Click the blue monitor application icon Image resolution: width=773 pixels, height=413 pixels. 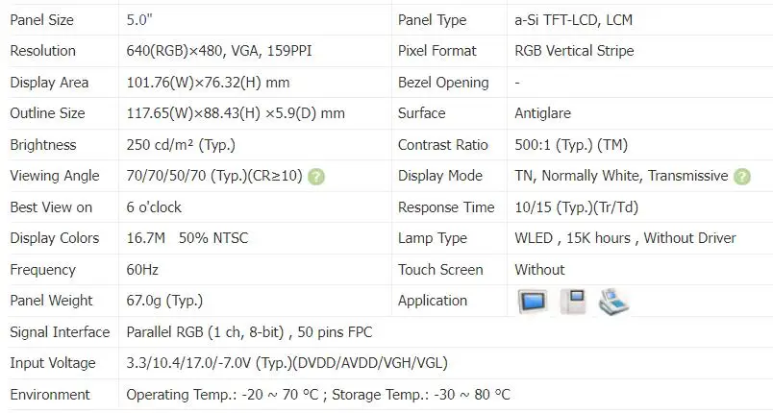coord(533,301)
